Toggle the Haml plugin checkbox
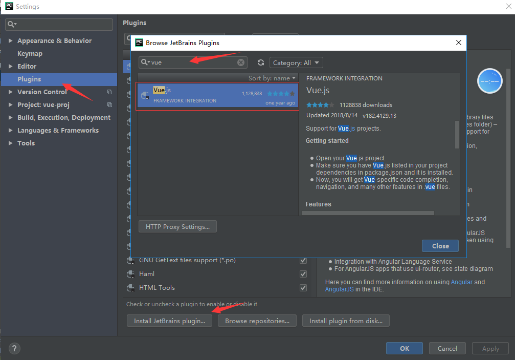 click(x=303, y=274)
